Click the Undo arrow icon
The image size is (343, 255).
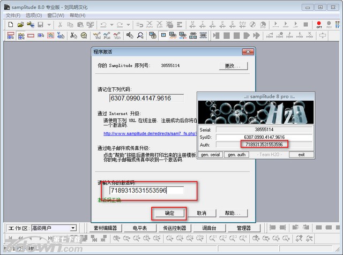point(103,25)
